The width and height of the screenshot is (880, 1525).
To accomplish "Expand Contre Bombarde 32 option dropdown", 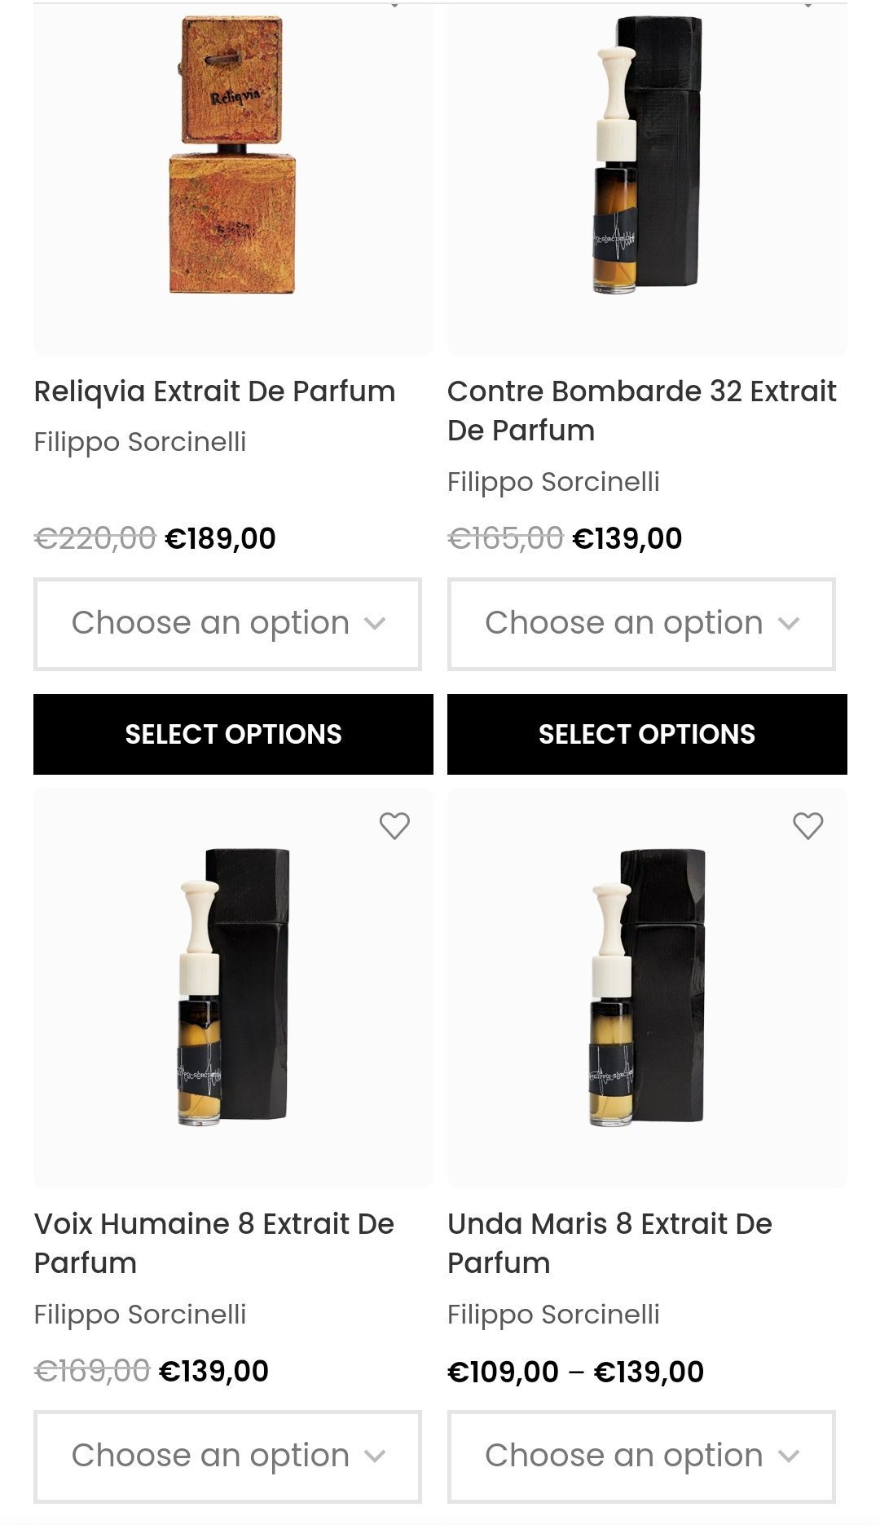I will tap(641, 624).
